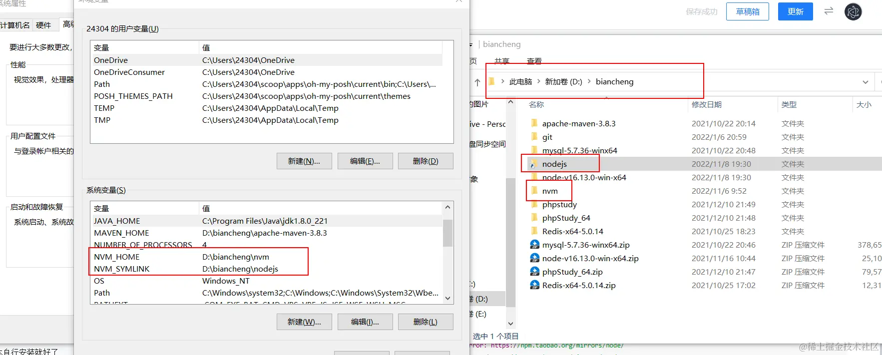The image size is (882, 355).
Task: Click the Redis-x64-5.0.14 folder icon
Action: 534,231
